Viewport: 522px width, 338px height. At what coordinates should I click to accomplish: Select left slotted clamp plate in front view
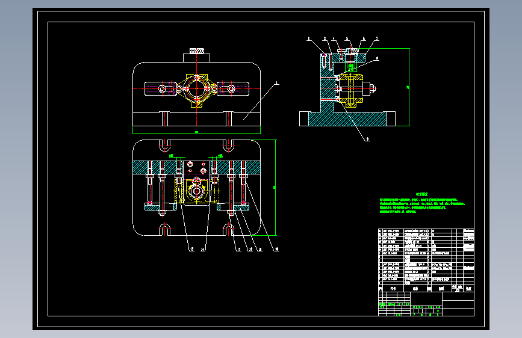[161, 89]
